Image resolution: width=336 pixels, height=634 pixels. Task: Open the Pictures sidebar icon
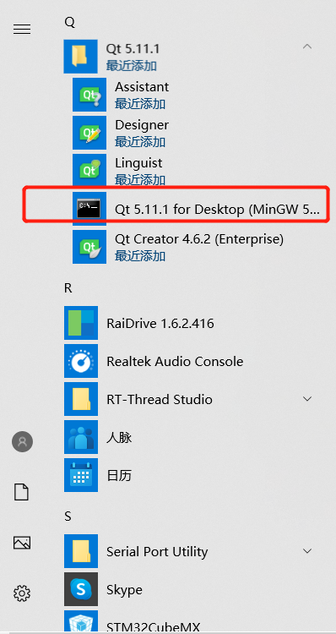[x=22, y=542]
